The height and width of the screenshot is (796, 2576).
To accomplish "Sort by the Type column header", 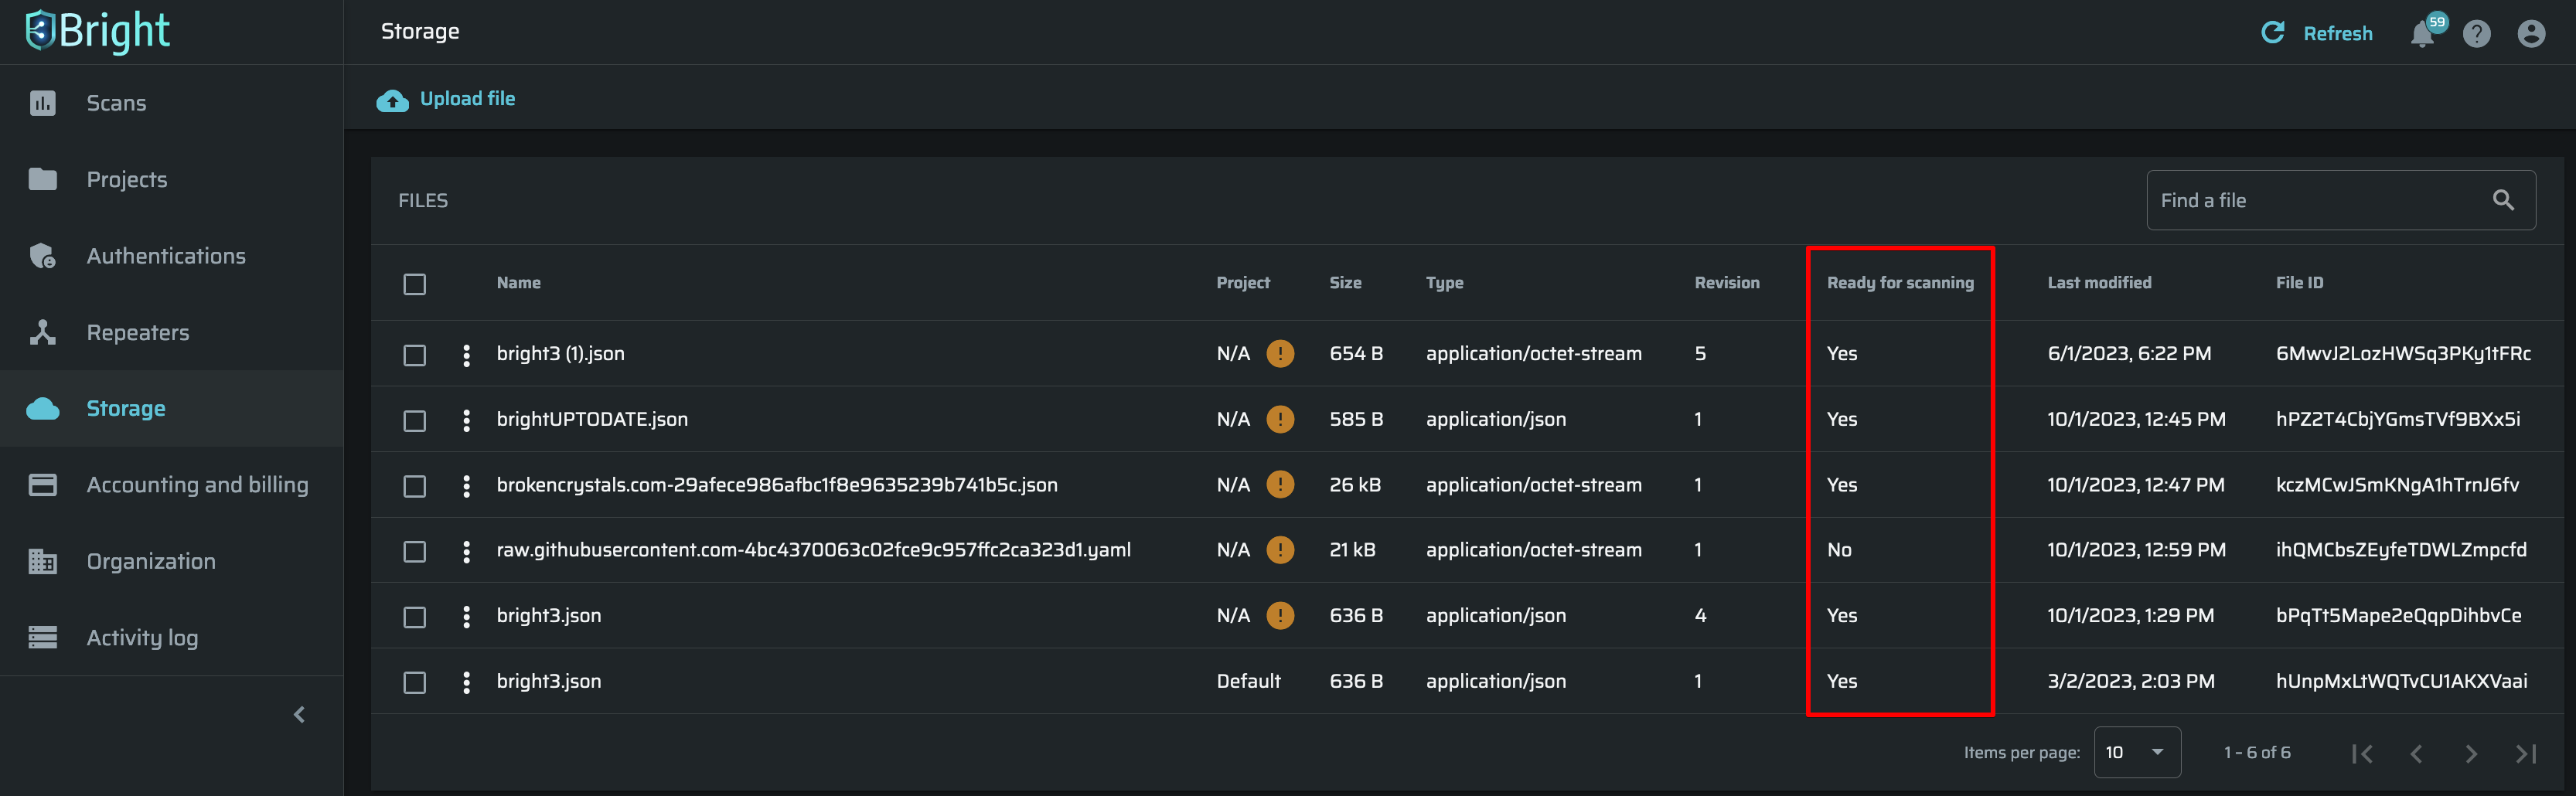I will click(1444, 283).
